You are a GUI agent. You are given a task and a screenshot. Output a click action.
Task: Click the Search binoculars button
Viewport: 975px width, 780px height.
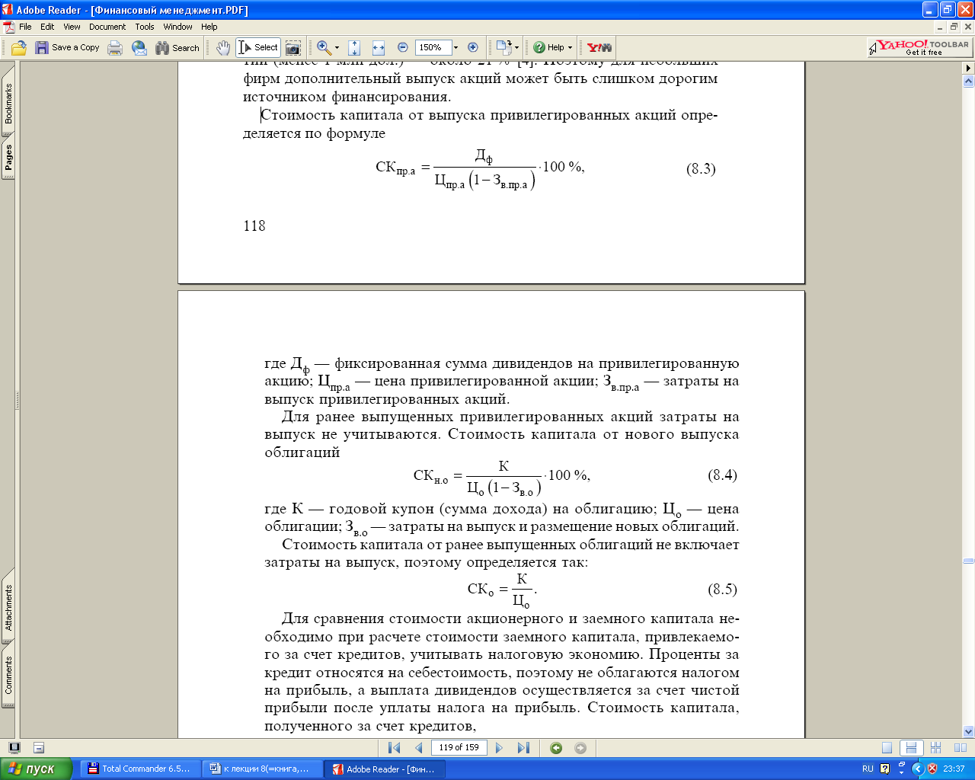(x=177, y=47)
